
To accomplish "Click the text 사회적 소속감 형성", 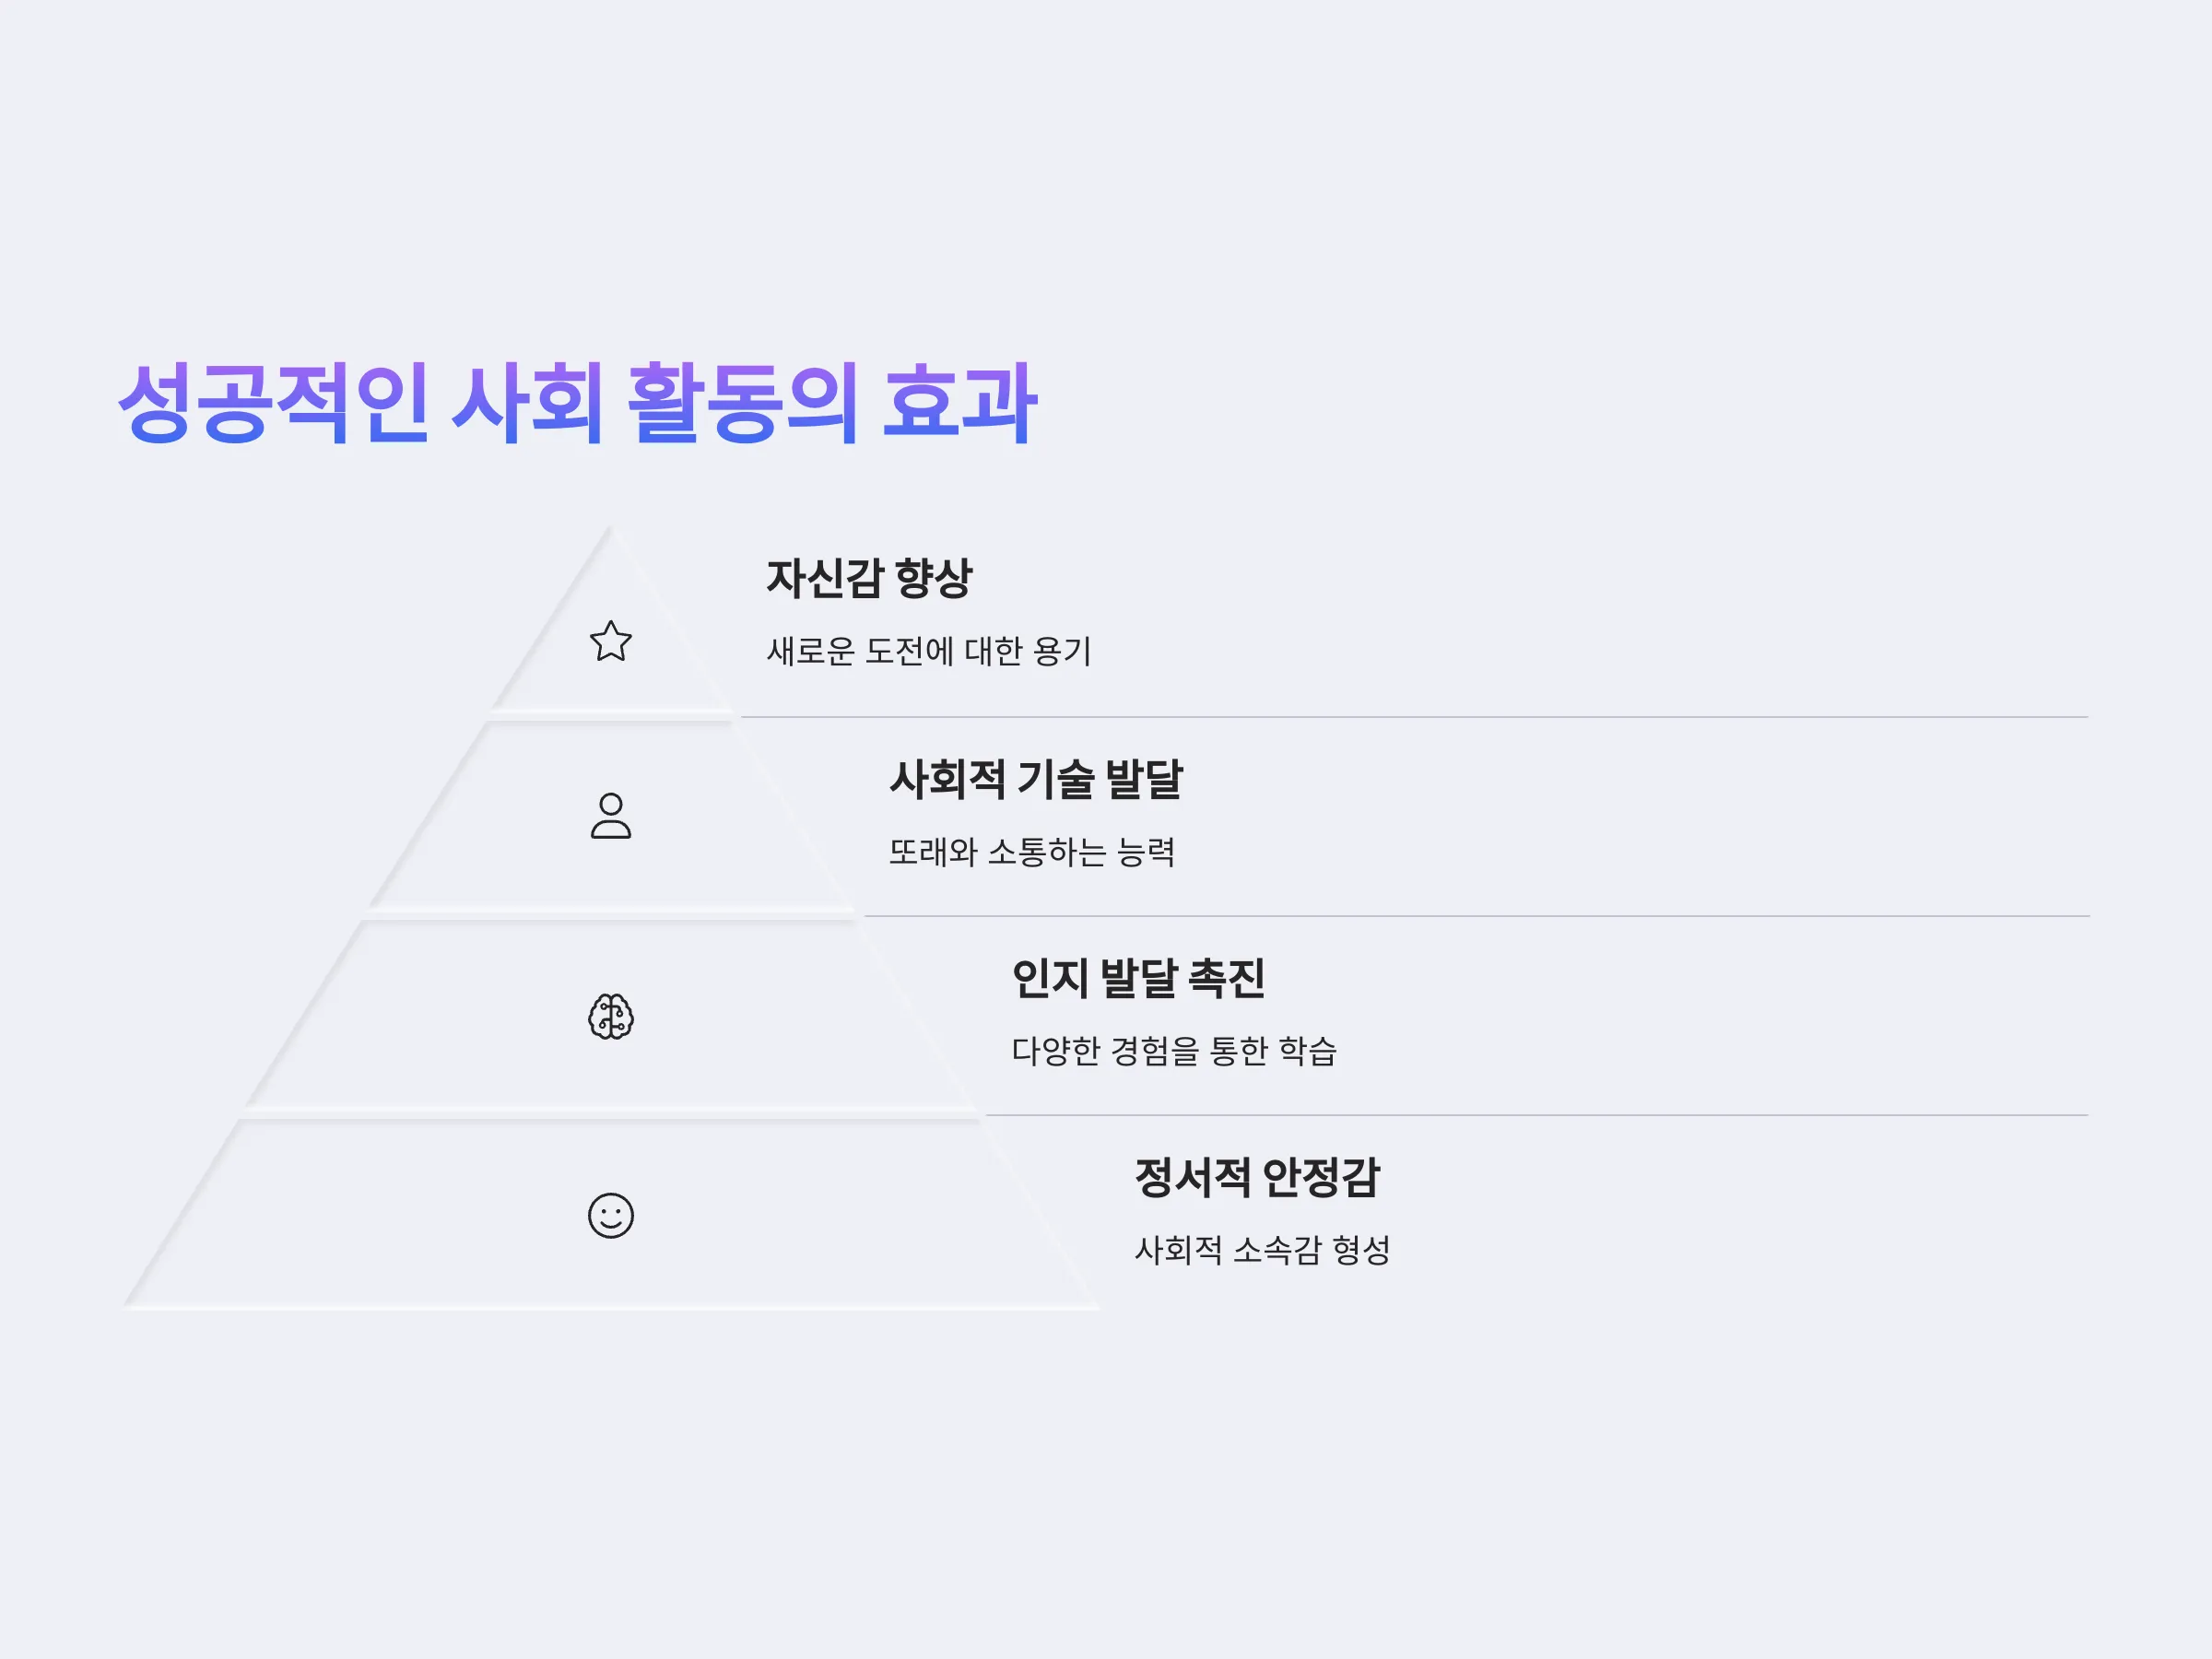I will point(1262,1250).
